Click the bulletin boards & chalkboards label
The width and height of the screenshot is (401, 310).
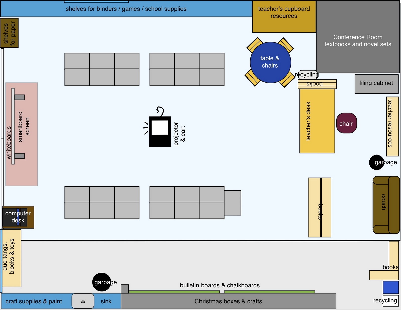click(220, 285)
